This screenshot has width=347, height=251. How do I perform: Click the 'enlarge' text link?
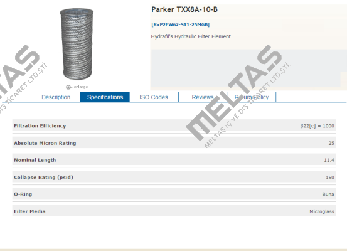81,87
